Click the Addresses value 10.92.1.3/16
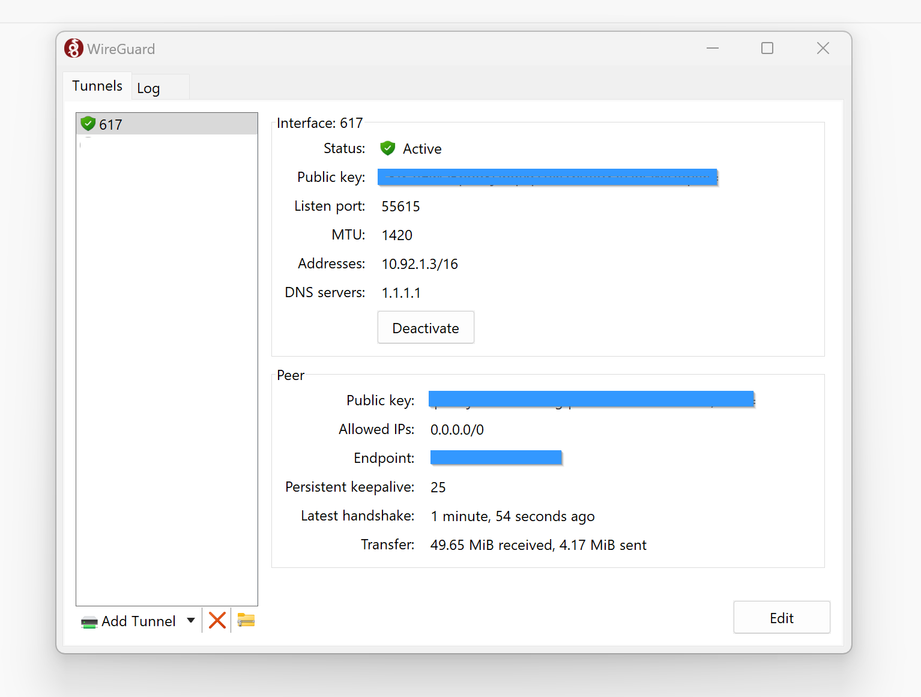 (x=420, y=264)
